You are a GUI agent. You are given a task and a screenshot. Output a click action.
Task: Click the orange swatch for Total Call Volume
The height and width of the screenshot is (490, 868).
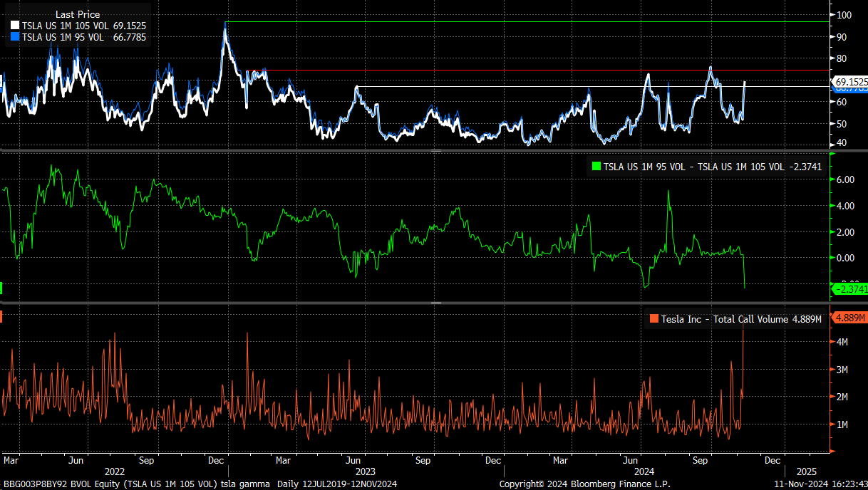(654, 319)
